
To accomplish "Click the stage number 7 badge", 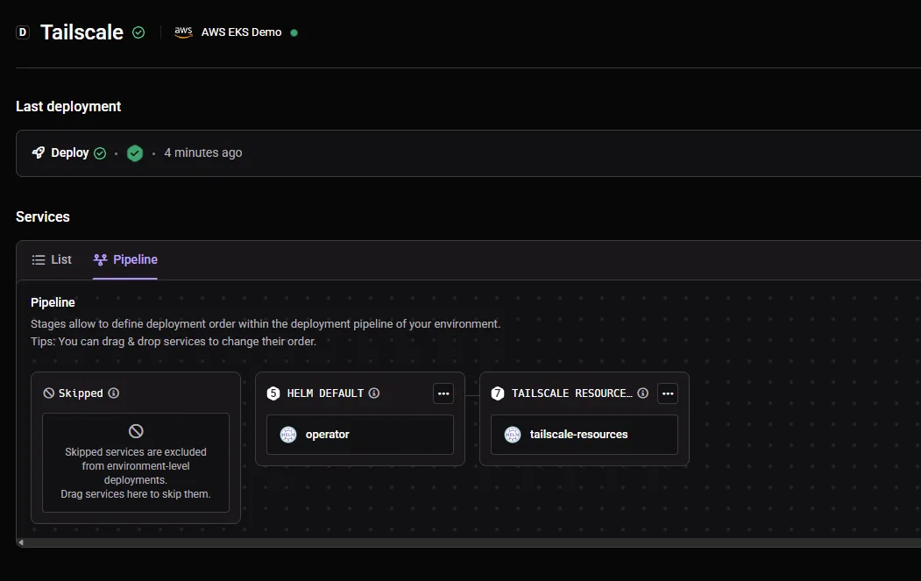I will (x=498, y=393).
